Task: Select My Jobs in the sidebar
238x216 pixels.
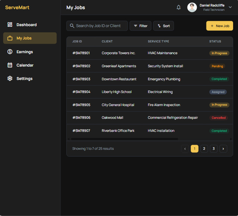Action: pyautogui.click(x=30, y=38)
